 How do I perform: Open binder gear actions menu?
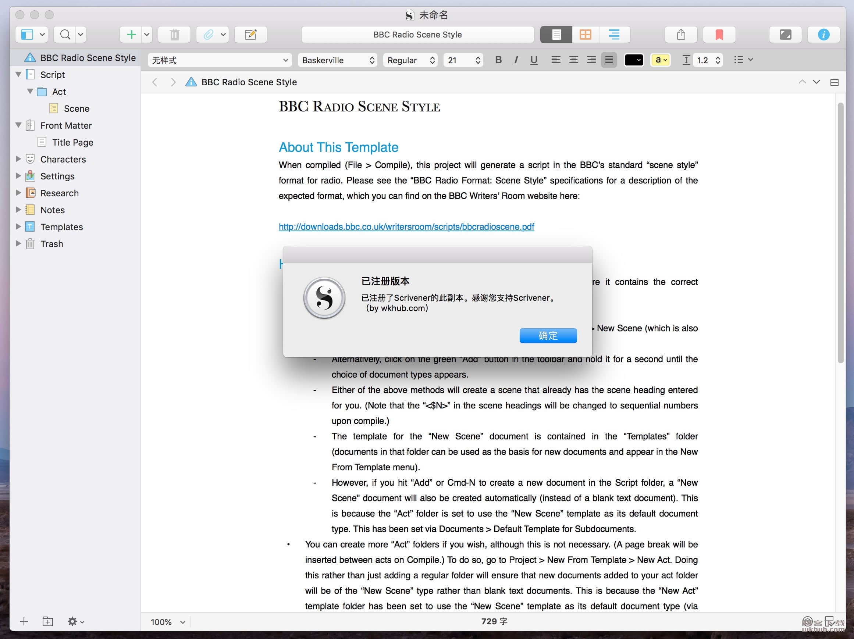(76, 621)
